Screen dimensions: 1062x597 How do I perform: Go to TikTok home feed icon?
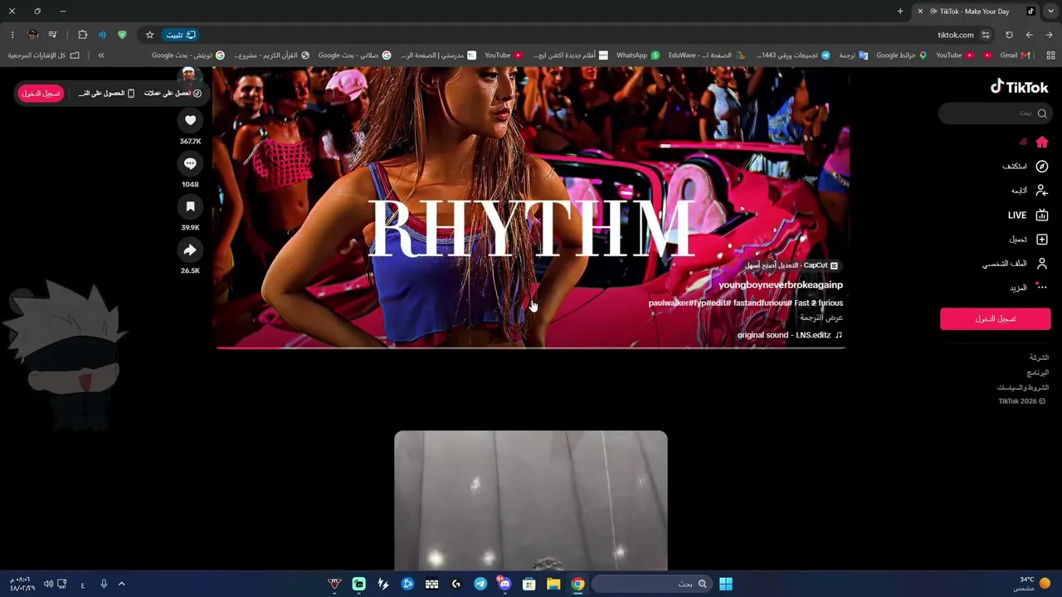point(1042,142)
